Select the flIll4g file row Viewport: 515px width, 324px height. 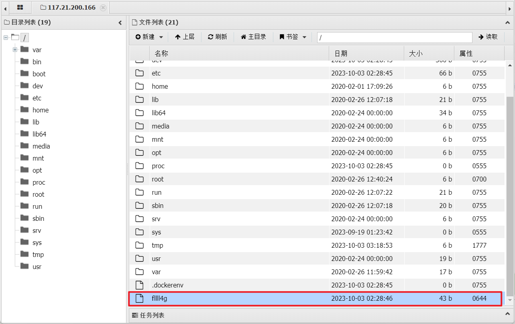point(241,298)
